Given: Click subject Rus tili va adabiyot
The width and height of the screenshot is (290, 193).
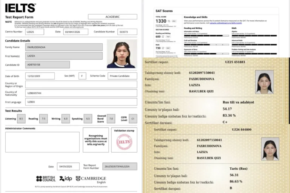Looking at the screenshot, I should tap(238, 102).
